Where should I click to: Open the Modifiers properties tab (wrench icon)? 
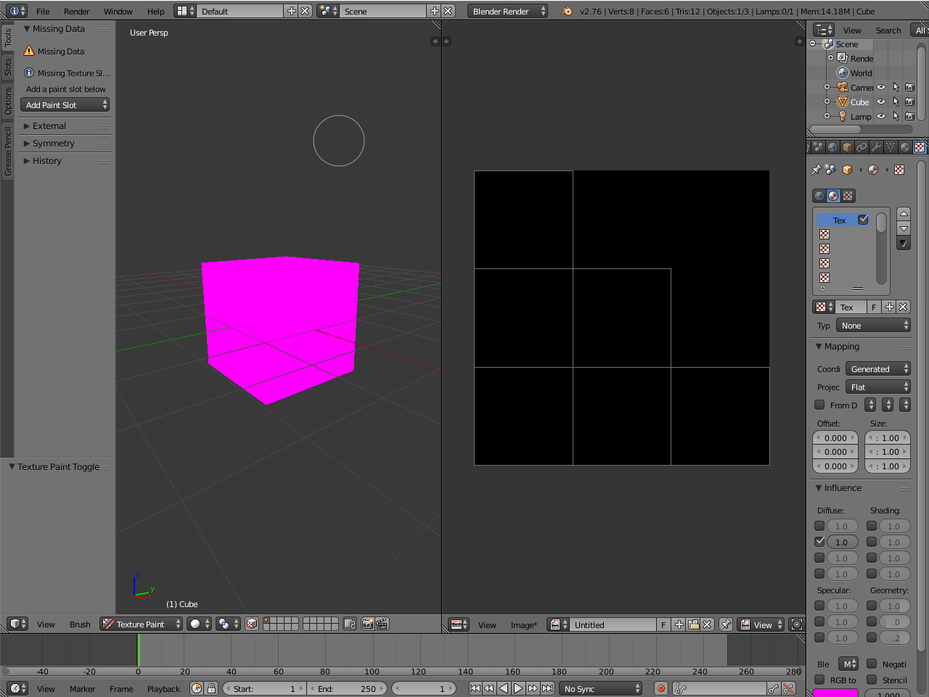pyautogui.click(x=876, y=147)
